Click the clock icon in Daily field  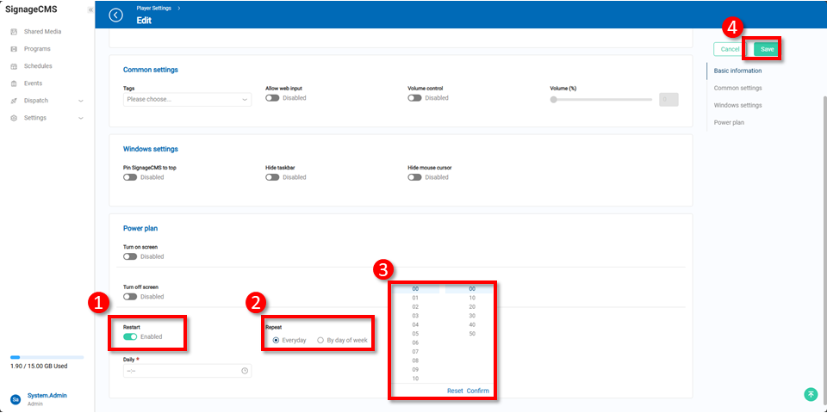tap(245, 371)
